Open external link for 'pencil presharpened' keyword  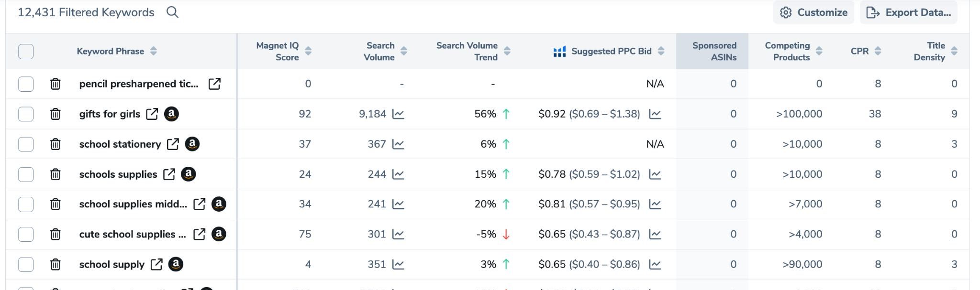[214, 84]
